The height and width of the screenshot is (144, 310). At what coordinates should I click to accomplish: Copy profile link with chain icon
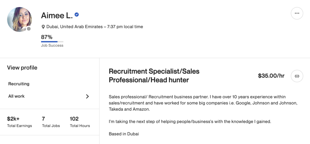(297, 76)
